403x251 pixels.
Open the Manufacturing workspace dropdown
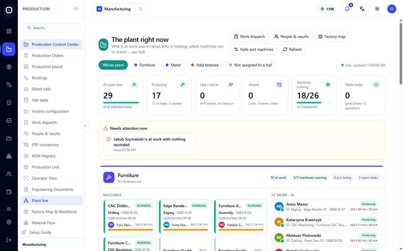point(120,9)
